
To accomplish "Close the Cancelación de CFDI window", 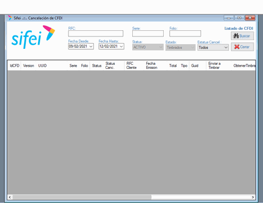I will 250,18.
